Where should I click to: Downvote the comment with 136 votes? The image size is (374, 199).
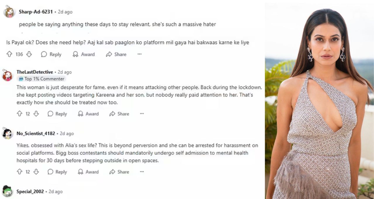(29, 54)
